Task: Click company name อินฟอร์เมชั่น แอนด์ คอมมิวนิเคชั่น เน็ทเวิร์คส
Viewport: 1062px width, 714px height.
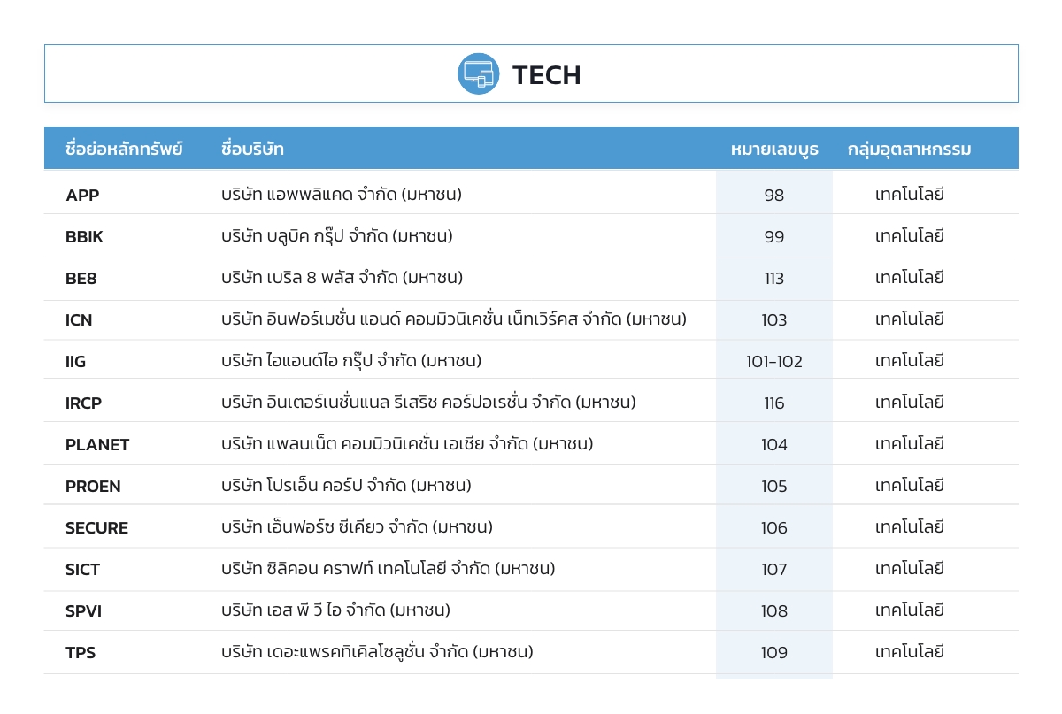Action: [x=423, y=318]
